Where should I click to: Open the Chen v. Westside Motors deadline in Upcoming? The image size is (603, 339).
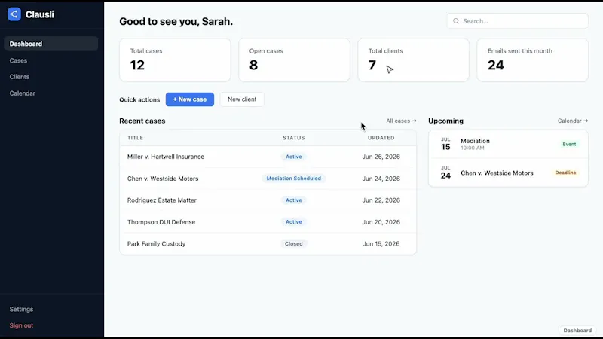pos(508,173)
